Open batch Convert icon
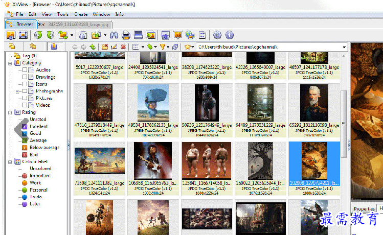Image resolution: width=383 pixels, height=235 pixels. 151,35
